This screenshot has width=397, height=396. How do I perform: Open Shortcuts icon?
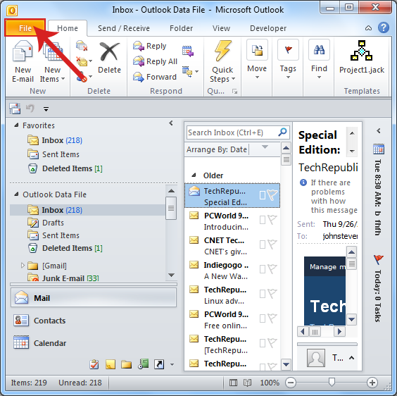(159, 364)
